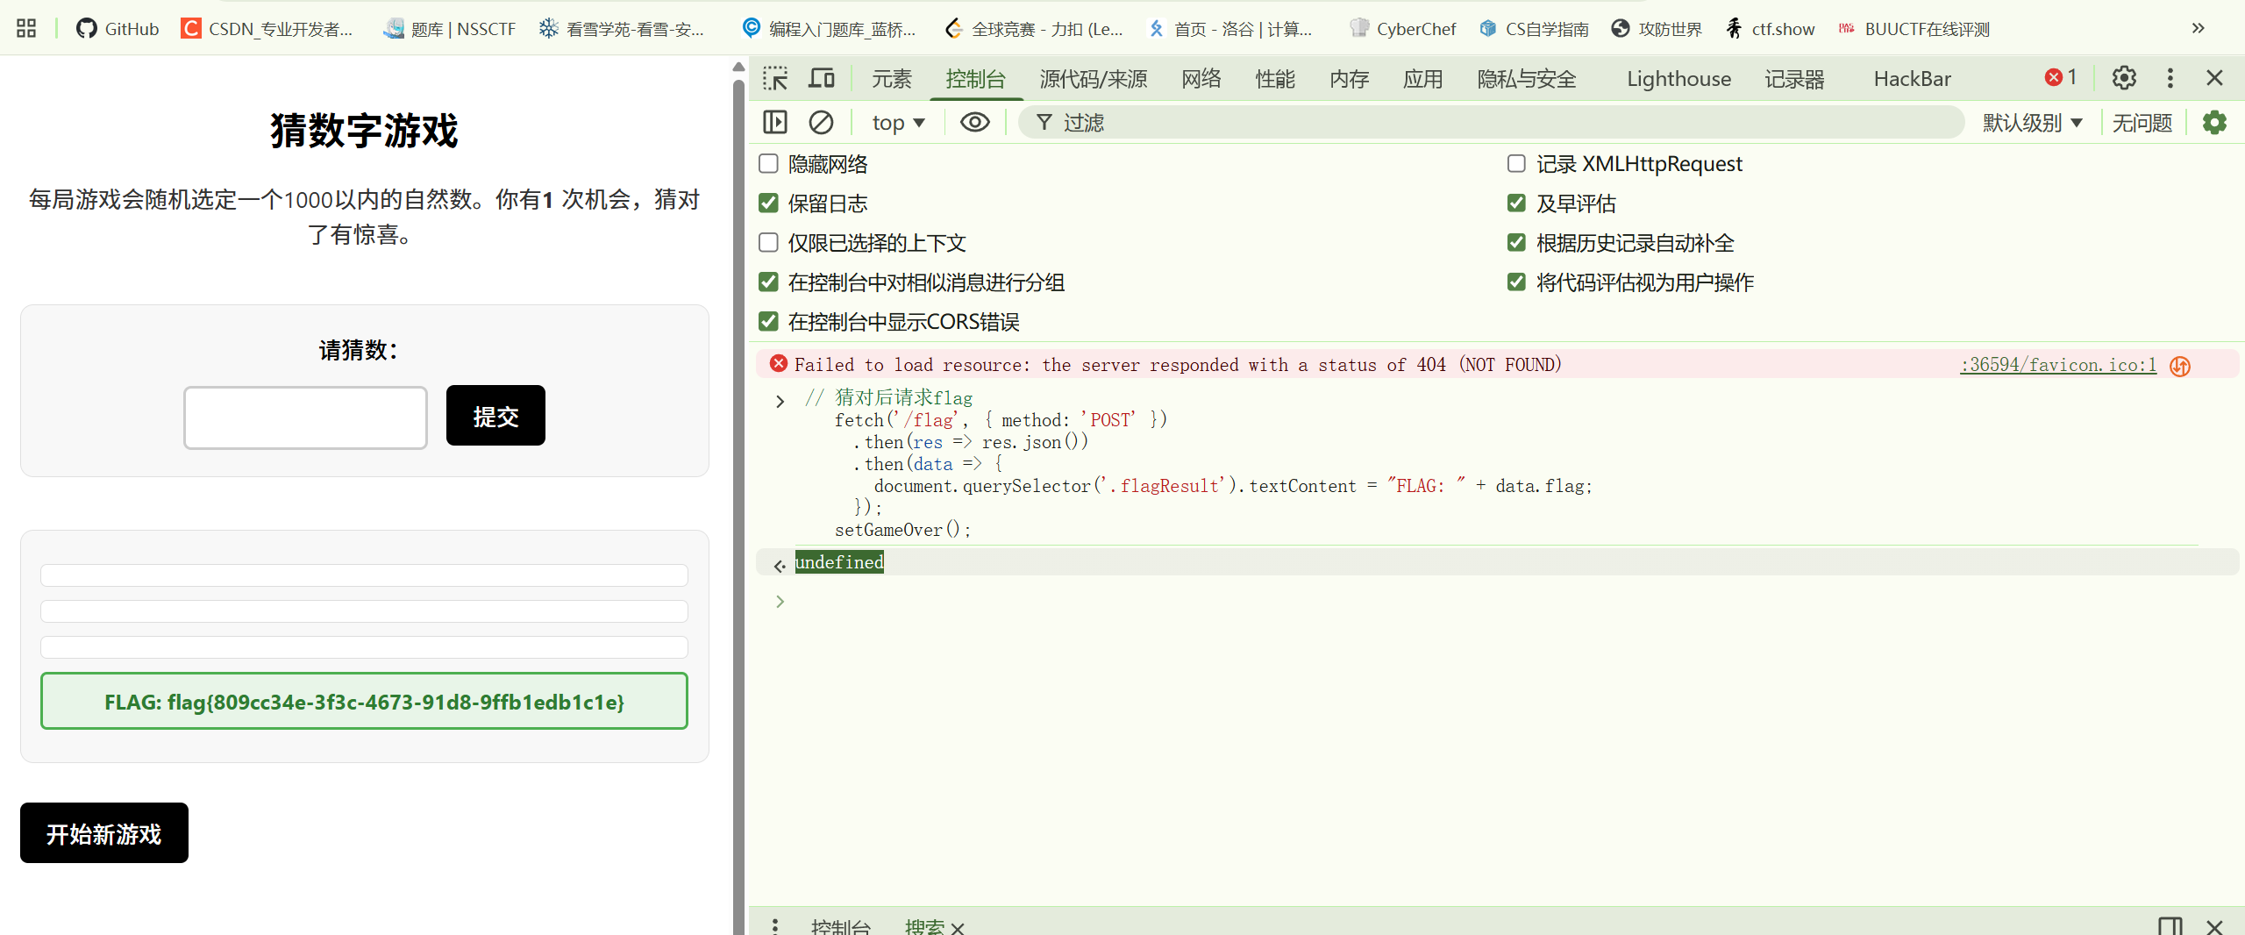Open the drawer three-dot menu
The height and width of the screenshot is (935, 2245).
775,925
